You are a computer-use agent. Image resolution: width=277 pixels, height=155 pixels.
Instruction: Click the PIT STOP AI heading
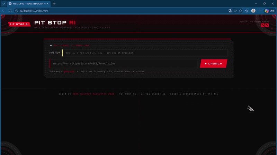pyautogui.click(x=55, y=22)
